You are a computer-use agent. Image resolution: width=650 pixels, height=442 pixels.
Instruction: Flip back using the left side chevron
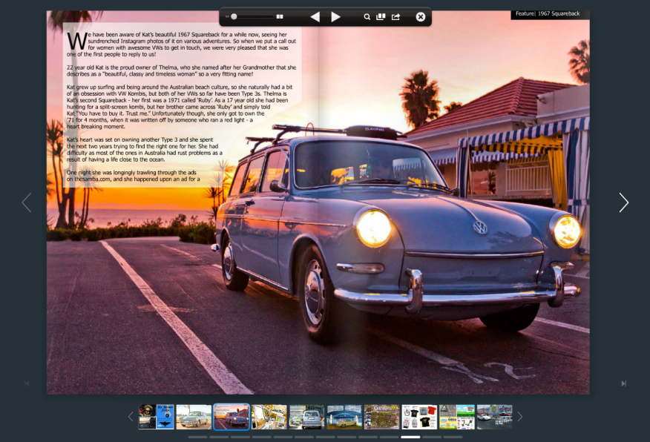[x=27, y=202]
